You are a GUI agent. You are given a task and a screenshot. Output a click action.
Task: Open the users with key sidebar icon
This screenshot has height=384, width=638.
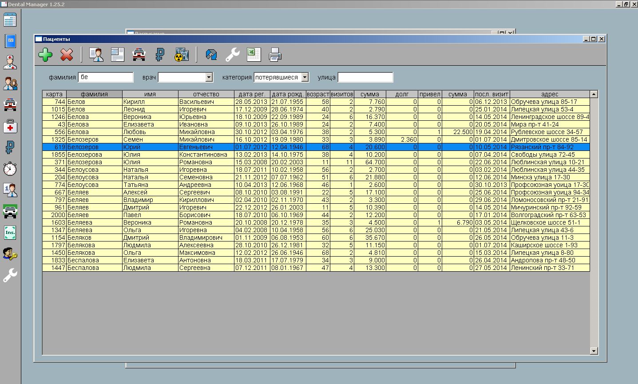tap(10, 254)
